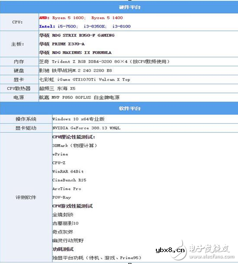Image resolution: width=238 pixels, height=264 pixels.
Task: Select the CPU: row label
Action: pyautogui.click(x=18, y=22)
